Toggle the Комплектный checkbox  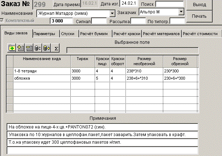pyautogui.click(x=3, y=21)
